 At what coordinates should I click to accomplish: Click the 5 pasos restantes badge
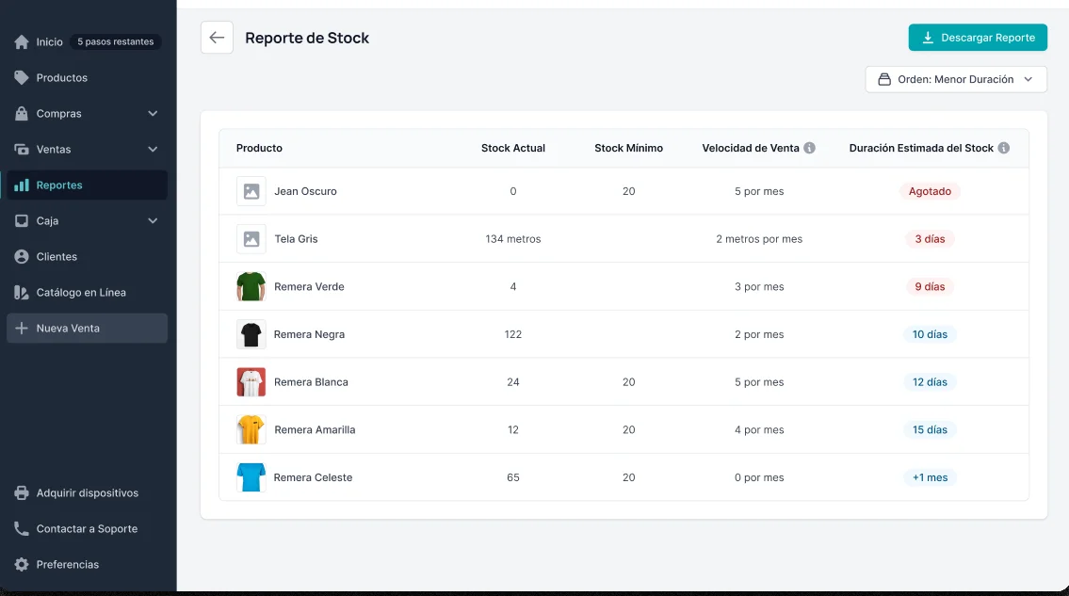115,41
